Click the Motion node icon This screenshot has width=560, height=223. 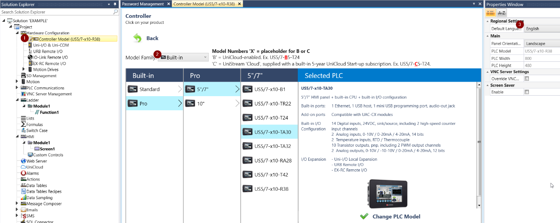[x=23, y=82]
